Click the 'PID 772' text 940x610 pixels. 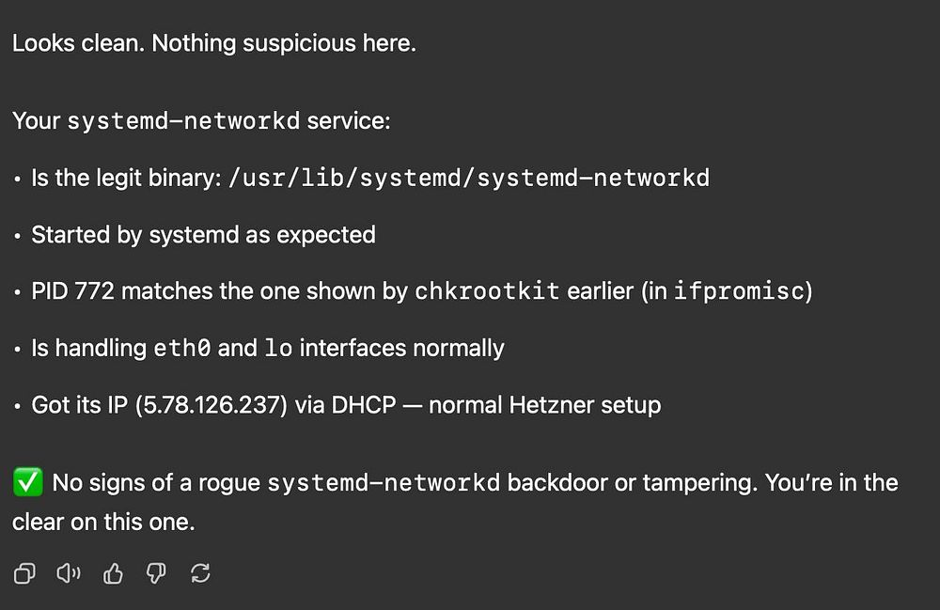73,291
